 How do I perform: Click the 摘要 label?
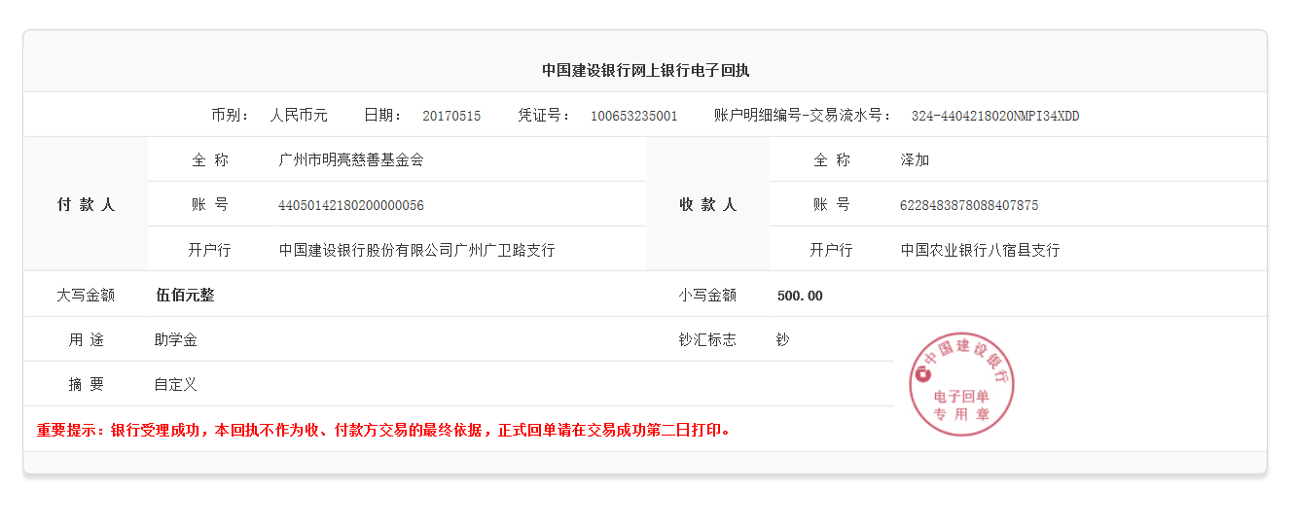click(x=86, y=384)
